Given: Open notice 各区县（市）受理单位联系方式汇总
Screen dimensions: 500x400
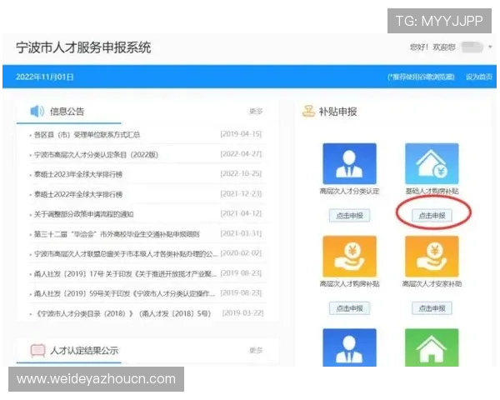Looking at the screenshot, I should [x=87, y=135].
